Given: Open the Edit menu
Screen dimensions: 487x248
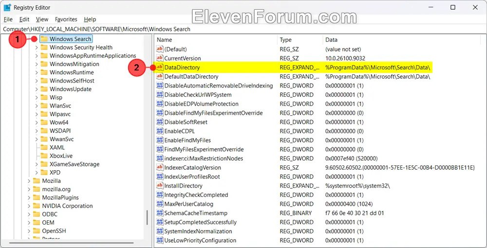Looking at the screenshot, I should point(24,19).
